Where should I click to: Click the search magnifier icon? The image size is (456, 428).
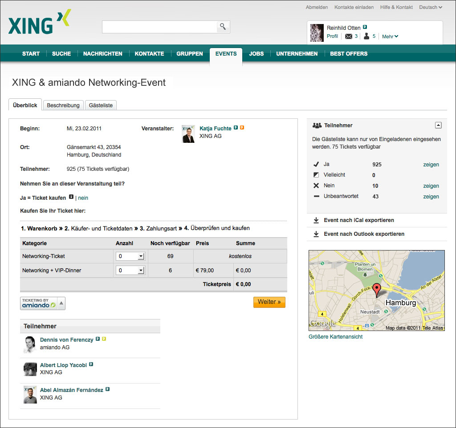[x=223, y=26]
